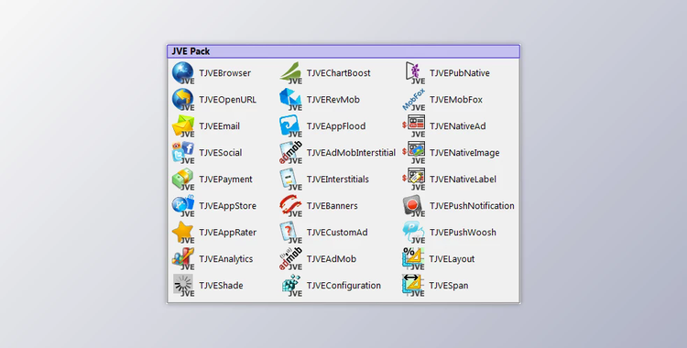Viewport: 687px width, 348px height.
Task: Pick the TJVESocial Facebook Twitter icon
Action: [183, 153]
